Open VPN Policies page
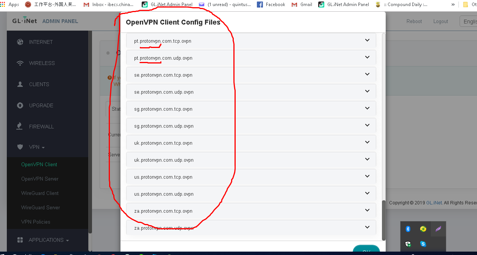Screen dimensions: 477x255 [x=36, y=222]
